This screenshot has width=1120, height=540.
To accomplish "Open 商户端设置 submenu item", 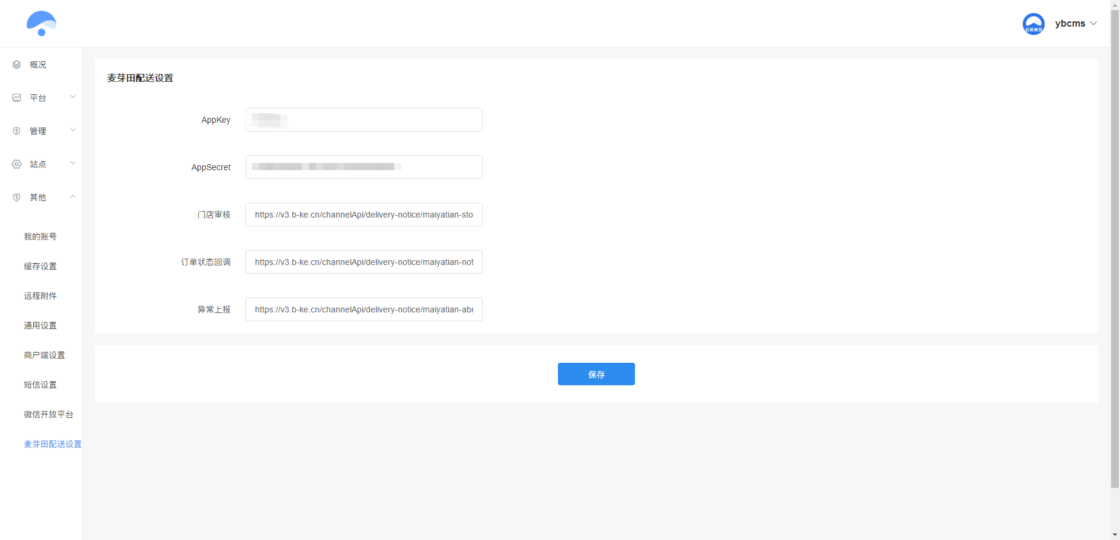I will coord(44,355).
